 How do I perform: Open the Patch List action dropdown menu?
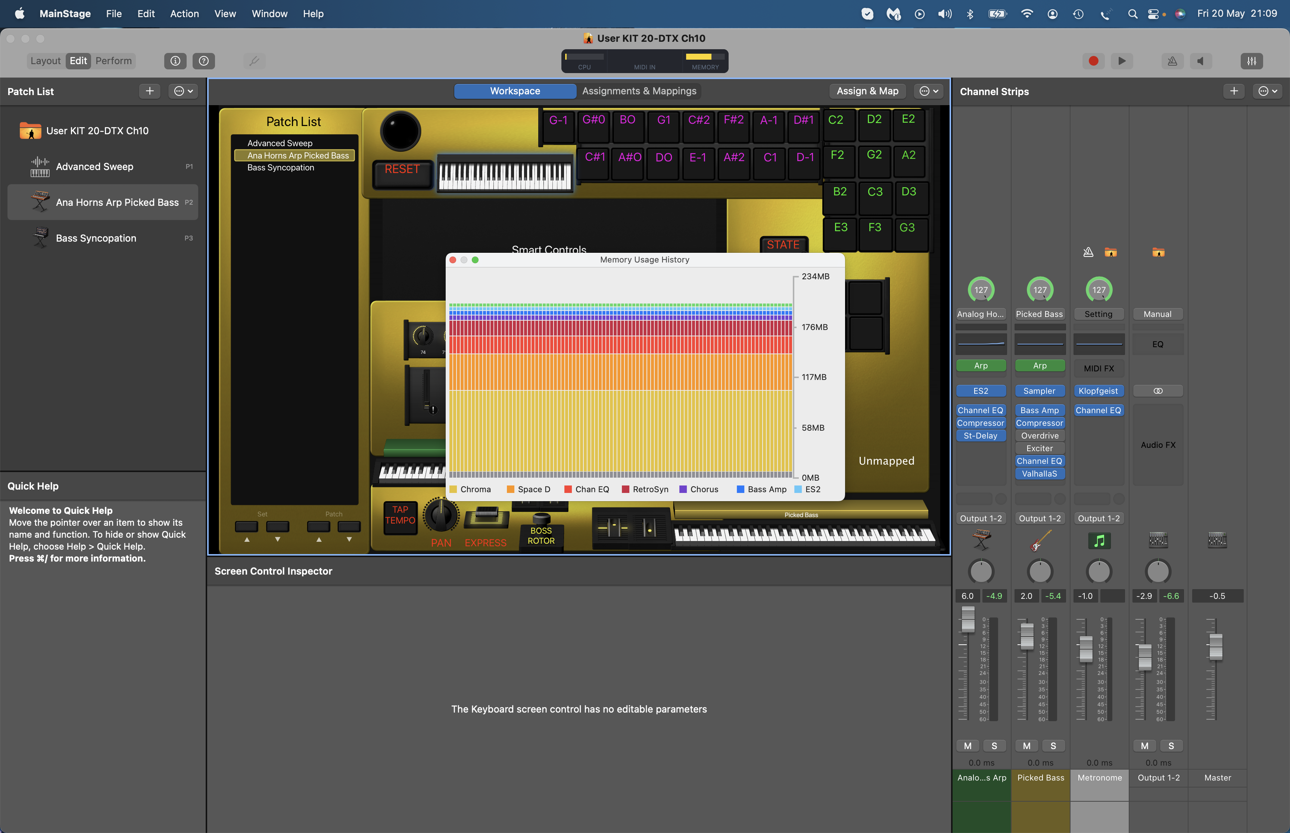tap(183, 91)
